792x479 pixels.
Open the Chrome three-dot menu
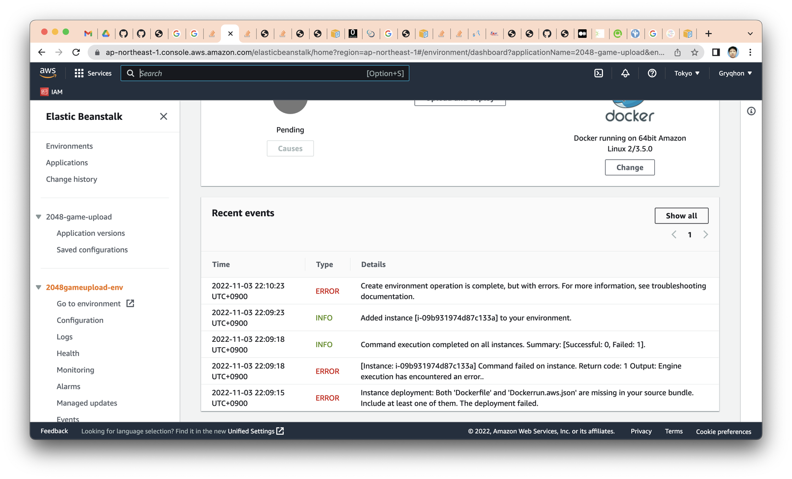750,52
